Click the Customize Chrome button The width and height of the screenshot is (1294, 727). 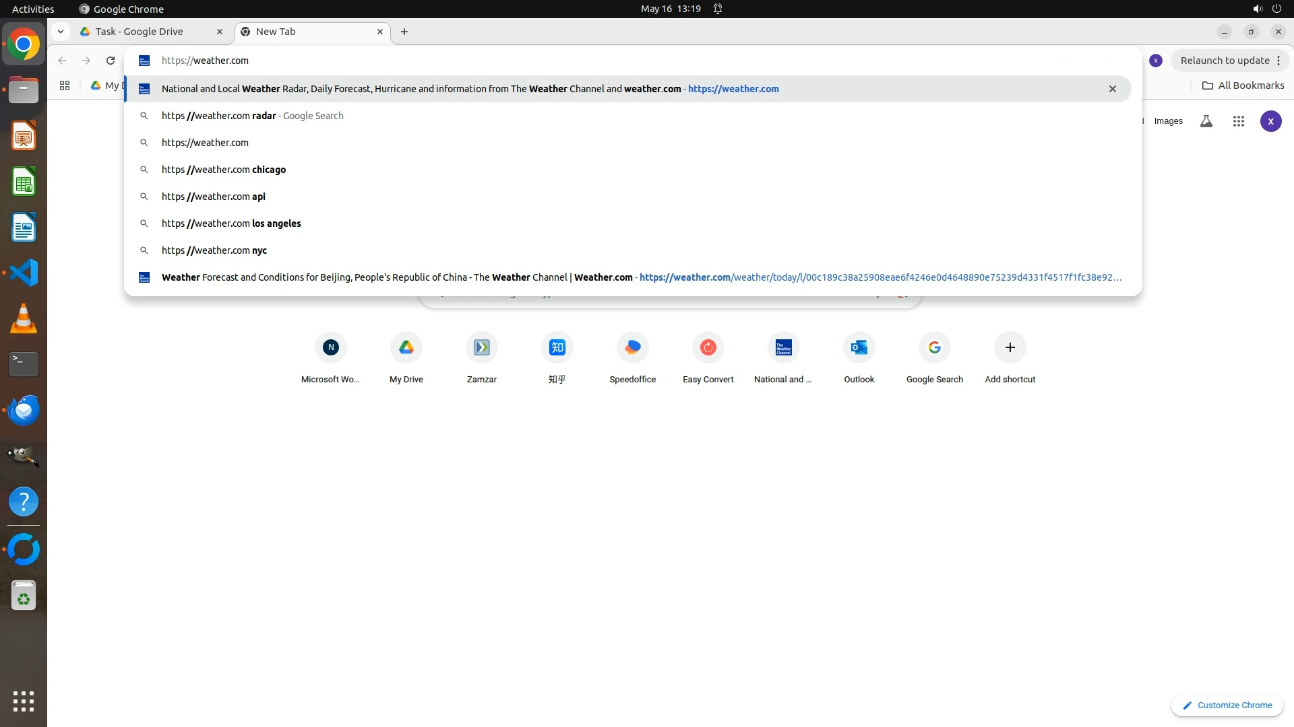(1227, 705)
